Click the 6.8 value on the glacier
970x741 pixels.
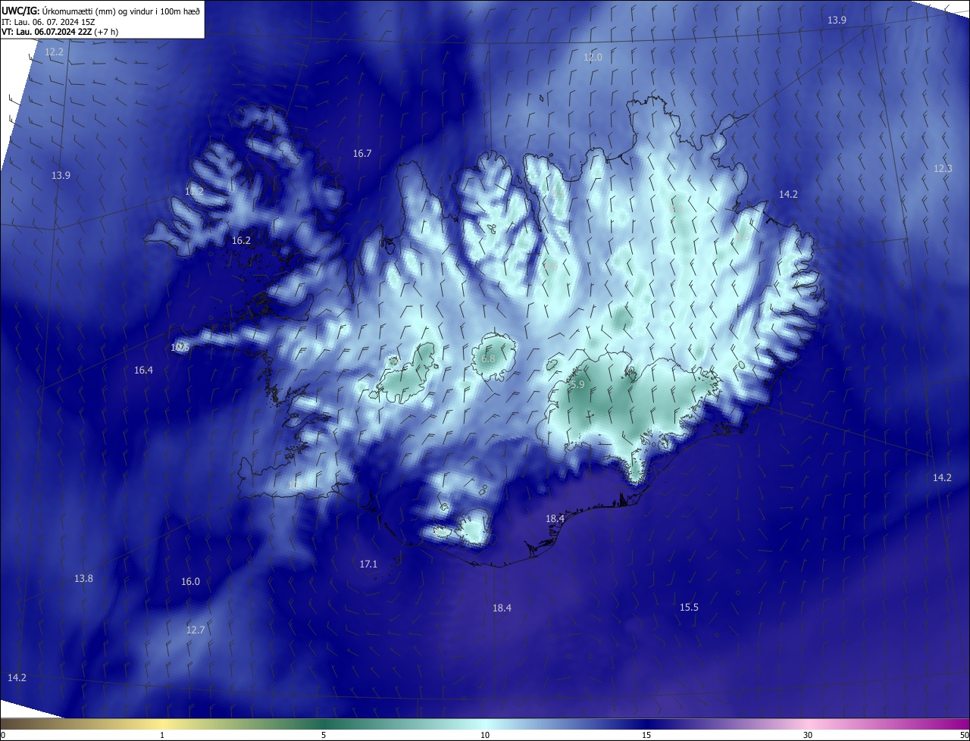pyautogui.click(x=488, y=359)
